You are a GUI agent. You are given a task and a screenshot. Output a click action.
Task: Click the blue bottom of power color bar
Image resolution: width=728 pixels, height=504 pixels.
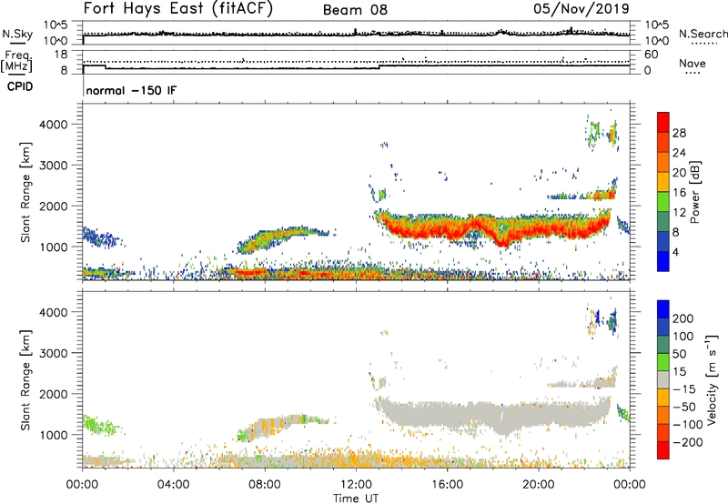coord(663,261)
